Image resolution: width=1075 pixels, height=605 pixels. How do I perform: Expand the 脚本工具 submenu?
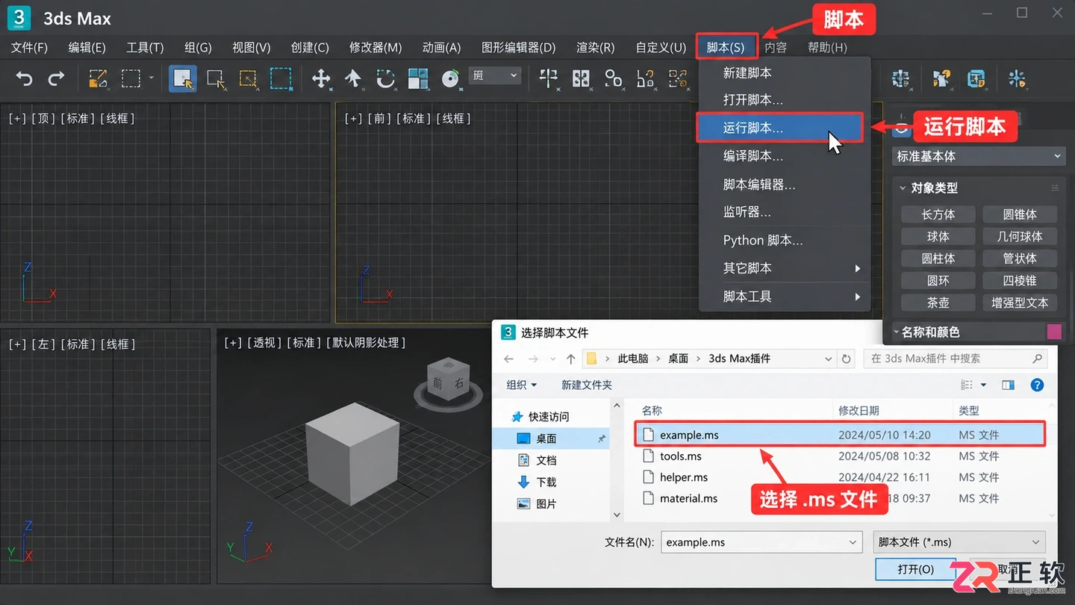785,297
